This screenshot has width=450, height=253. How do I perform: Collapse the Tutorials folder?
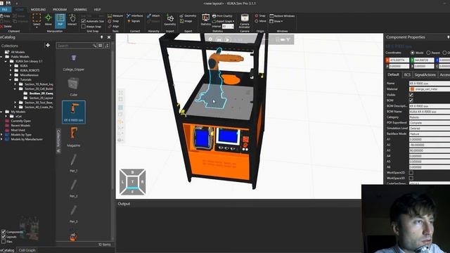click(11, 79)
